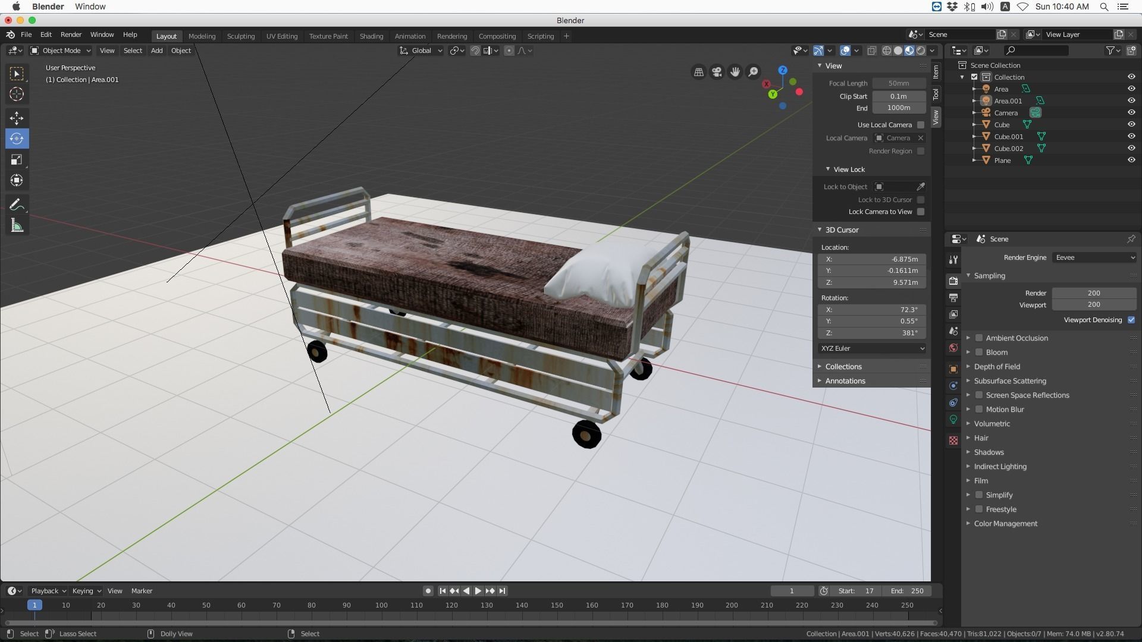Image resolution: width=1142 pixels, height=642 pixels.
Task: Disable Viewport Denoising checkbox
Action: coord(1131,320)
